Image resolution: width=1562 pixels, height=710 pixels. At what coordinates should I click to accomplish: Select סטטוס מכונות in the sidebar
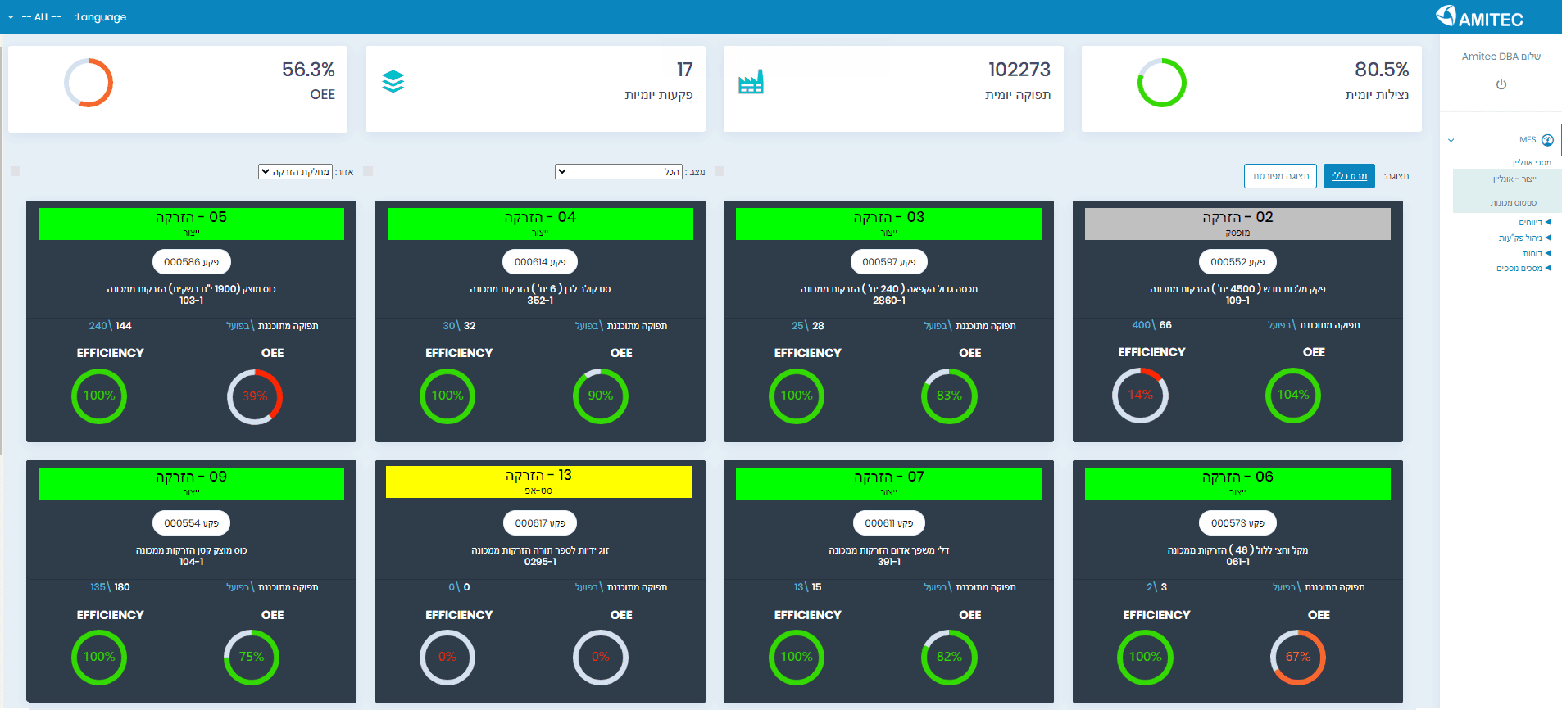point(1513,203)
